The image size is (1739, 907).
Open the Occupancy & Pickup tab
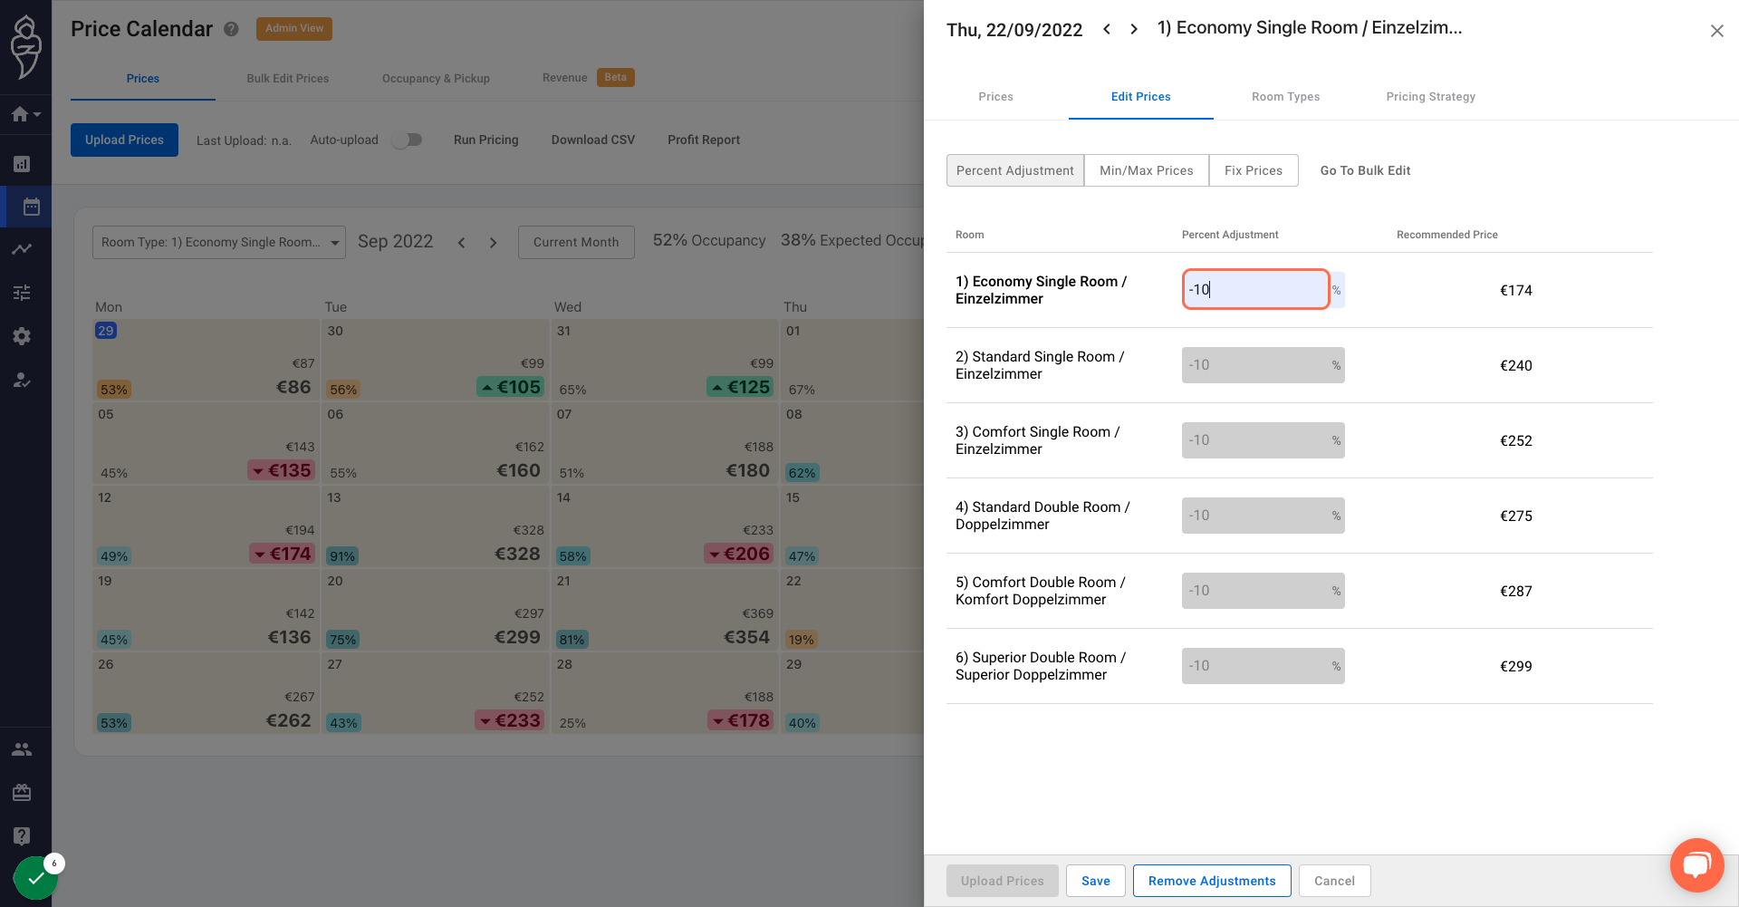(436, 79)
